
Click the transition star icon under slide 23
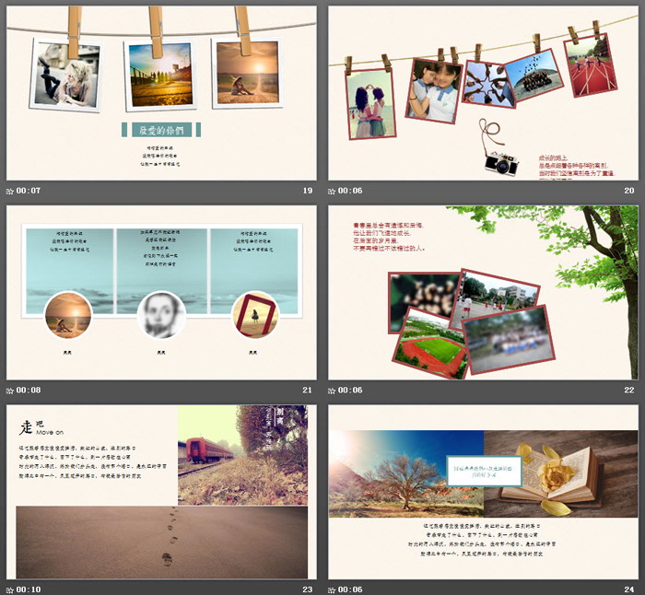10,590
